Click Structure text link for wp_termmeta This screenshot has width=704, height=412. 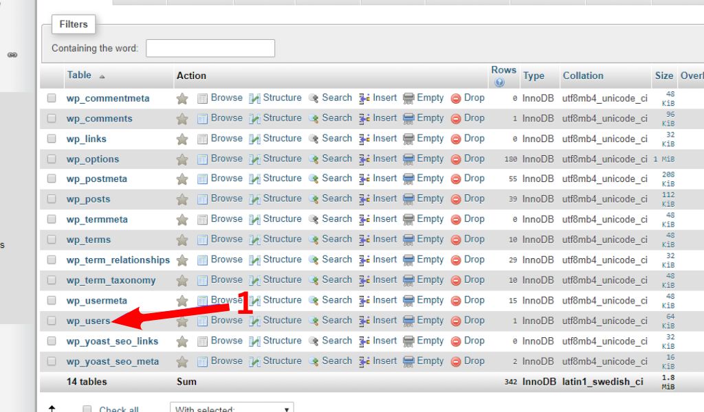point(282,219)
